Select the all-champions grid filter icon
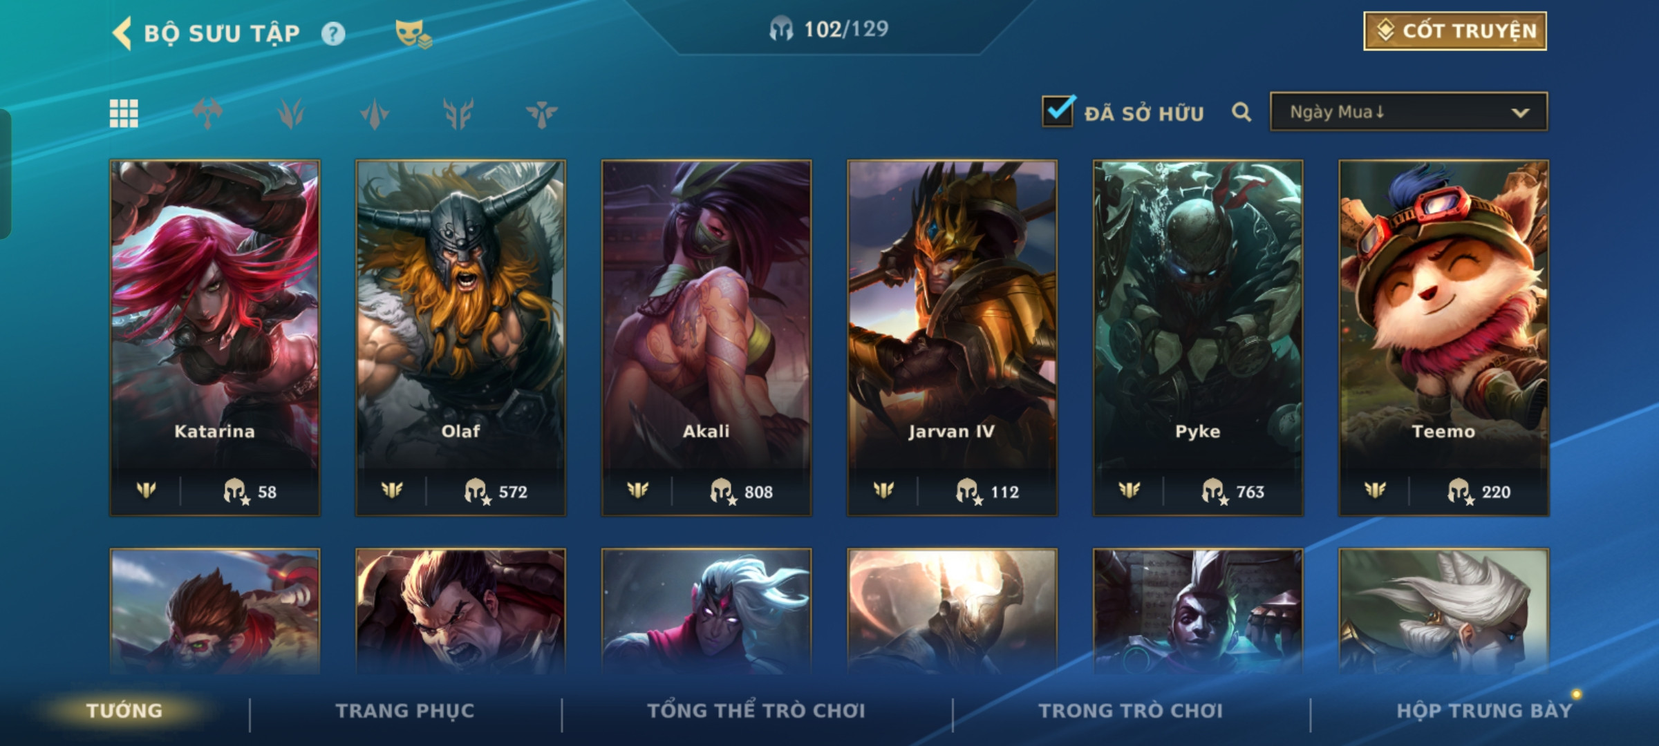This screenshot has width=1659, height=746. coord(124,113)
